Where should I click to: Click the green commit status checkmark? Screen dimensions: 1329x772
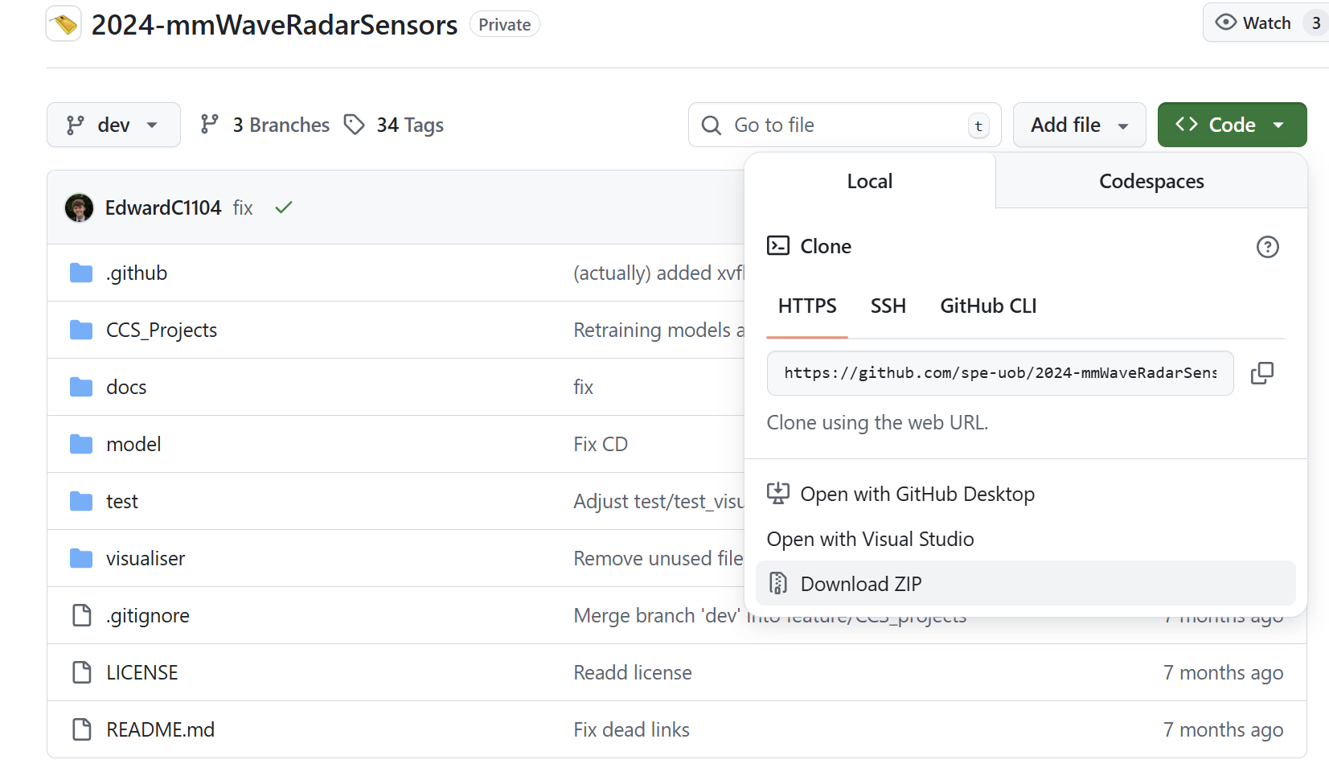(x=283, y=207)
